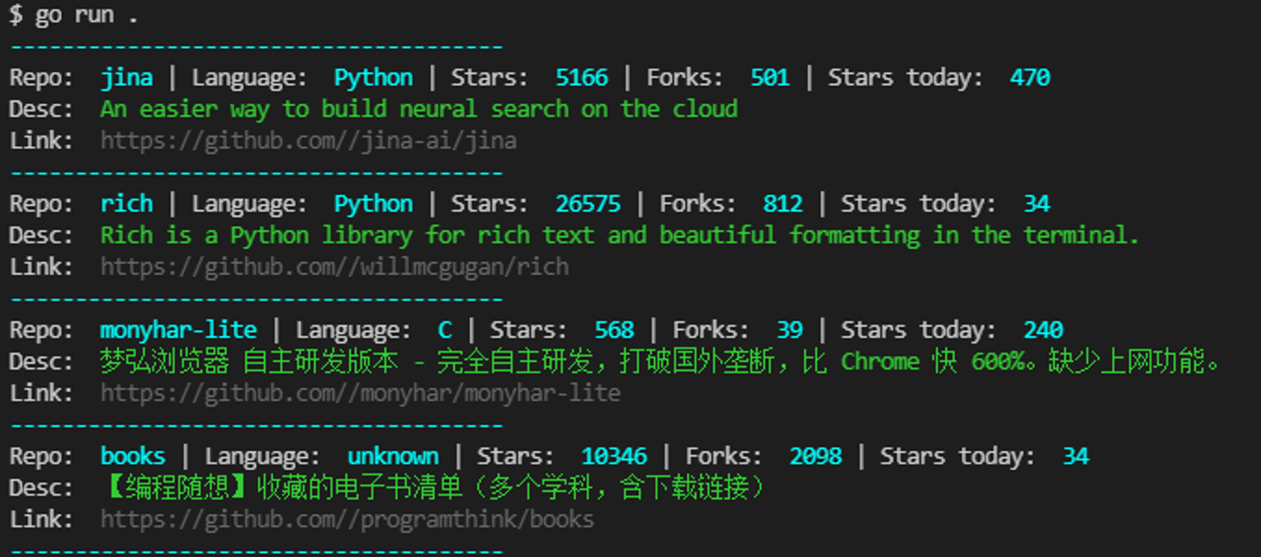This screenshot has width=1261, height=557.
Task: Click the jina description about neural search
Action: [x=419, y=109]
